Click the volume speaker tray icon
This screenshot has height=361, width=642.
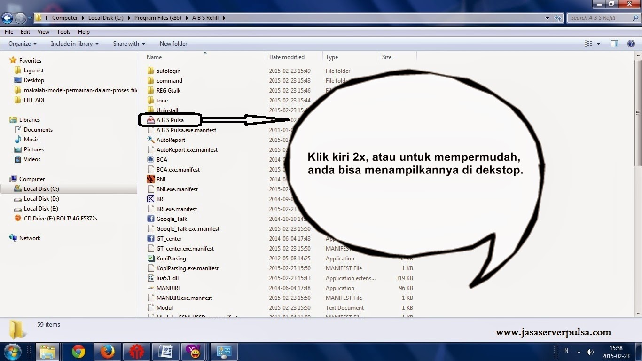coord(590,352)
